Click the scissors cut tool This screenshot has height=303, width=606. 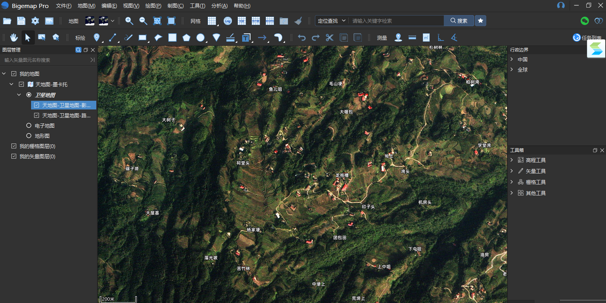coord(329,37)
